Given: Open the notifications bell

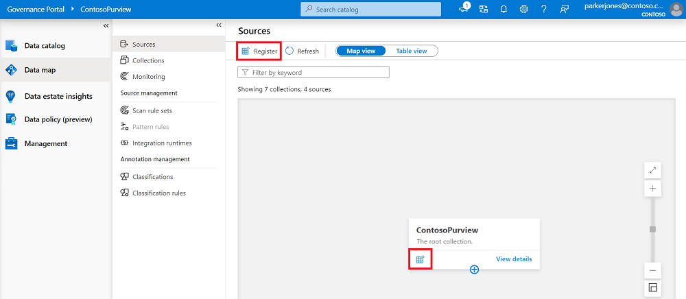Looking at the screenshot, I should coord(504,10).
